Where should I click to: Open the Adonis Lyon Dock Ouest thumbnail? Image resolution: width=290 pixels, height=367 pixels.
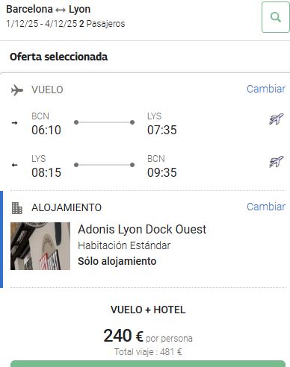point(40,246)
